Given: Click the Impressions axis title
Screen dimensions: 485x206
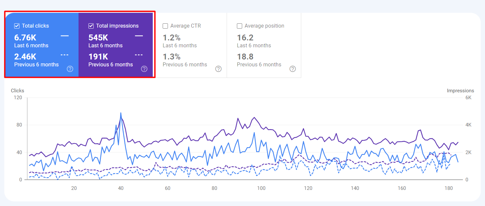Looking at the screenshot, I should [x=460, y=91].
